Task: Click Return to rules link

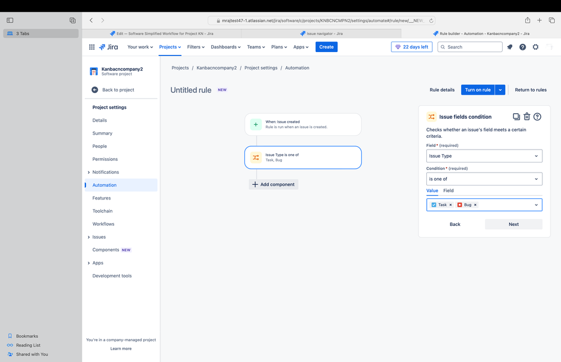Action: [531, 90]
